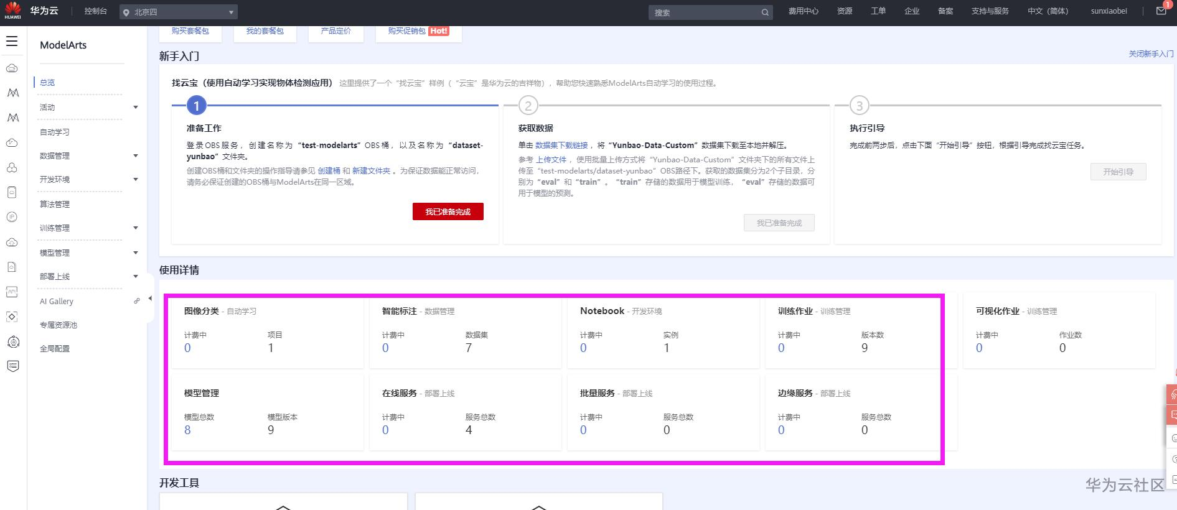
Task: Open 费用中心 in the top bar
Action: point(804,11)
